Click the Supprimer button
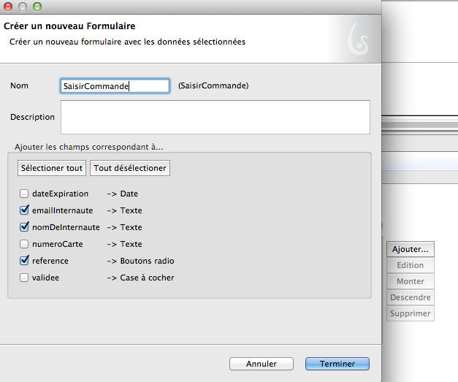Screen dimensions: 458x382 [x=410, y=314]
